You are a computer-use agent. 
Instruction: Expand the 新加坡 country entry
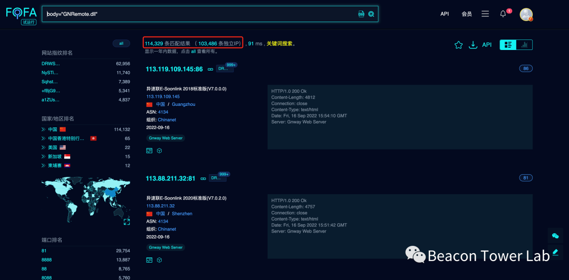(44, 156)
